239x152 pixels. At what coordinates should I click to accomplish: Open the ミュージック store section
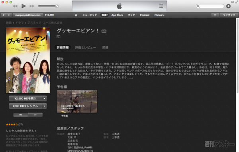pyautogui.click(x=90, y=15)
